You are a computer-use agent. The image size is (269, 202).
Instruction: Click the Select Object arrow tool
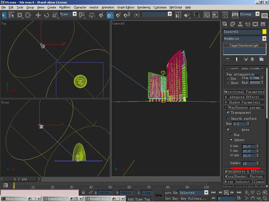4,15
